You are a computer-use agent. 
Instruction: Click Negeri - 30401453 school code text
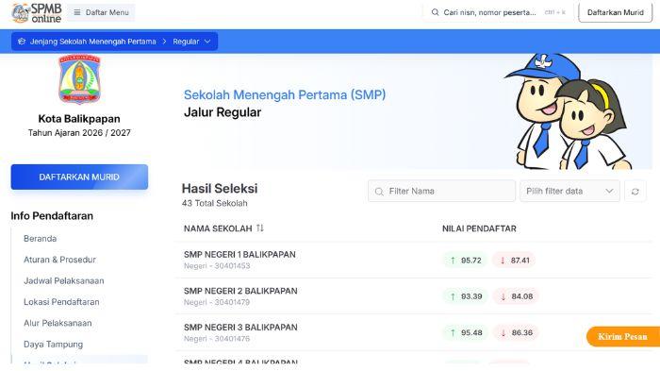click(x=217, y=266)
